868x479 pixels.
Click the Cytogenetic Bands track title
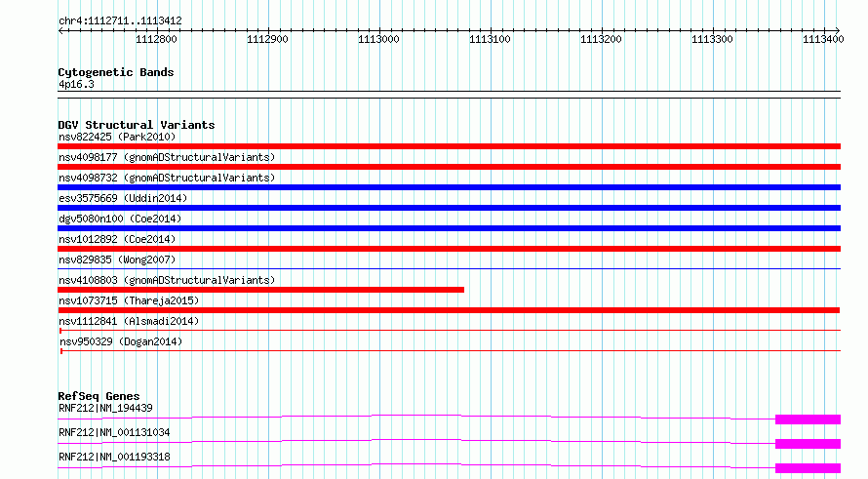[116, 72]
